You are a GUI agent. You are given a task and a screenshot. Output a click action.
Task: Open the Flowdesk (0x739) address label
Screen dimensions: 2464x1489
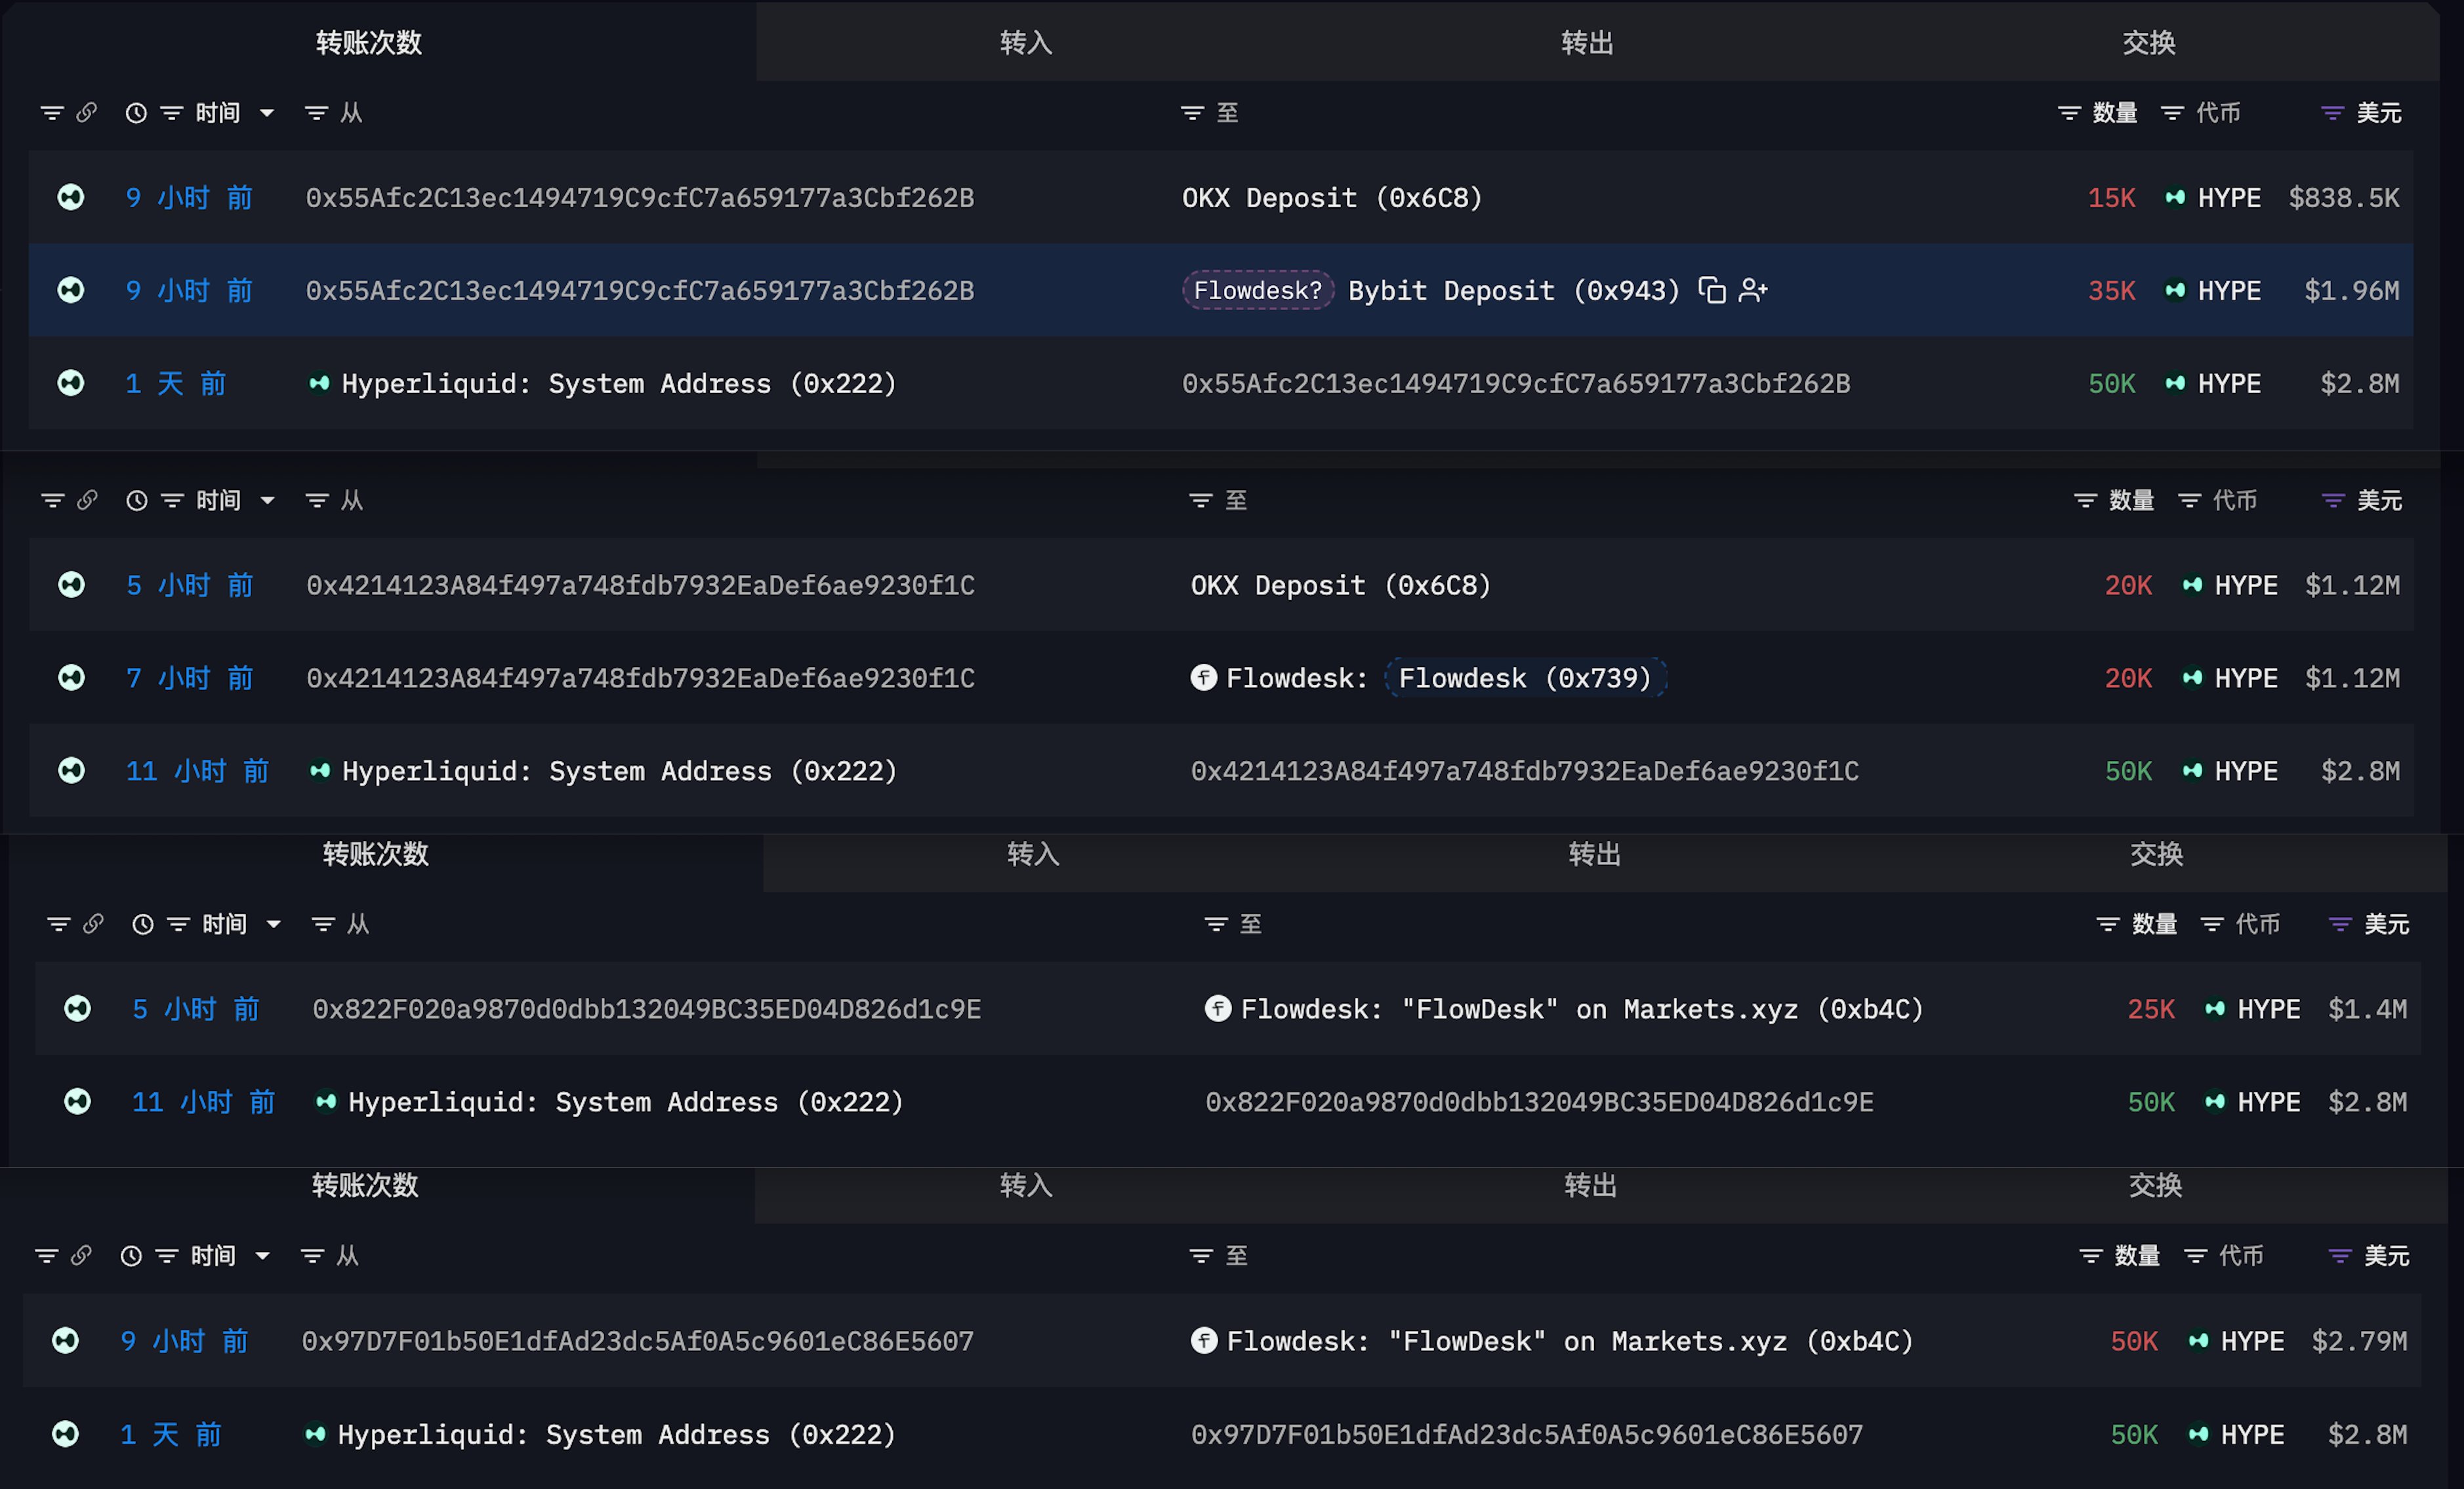[1525, 678]
